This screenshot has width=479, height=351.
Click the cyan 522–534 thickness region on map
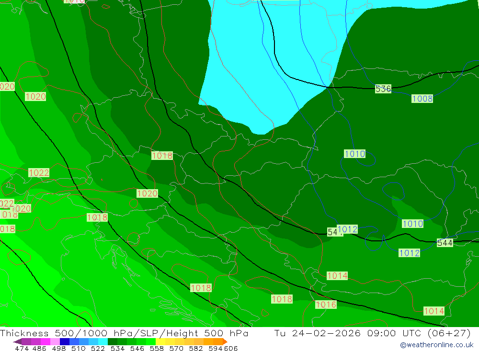coord(269,67)
